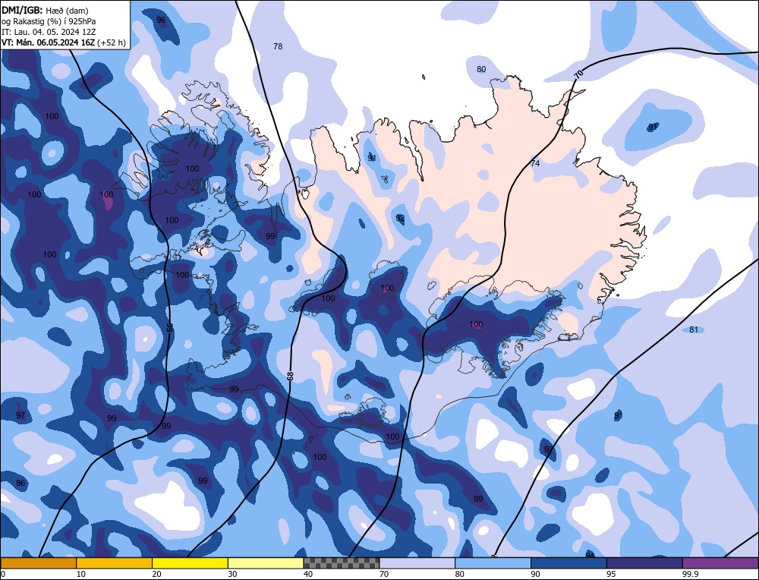This screenshot has width=759, height=580.
Task: Click the dark orange 0–10 legend swatch
Action: (38, 563)
